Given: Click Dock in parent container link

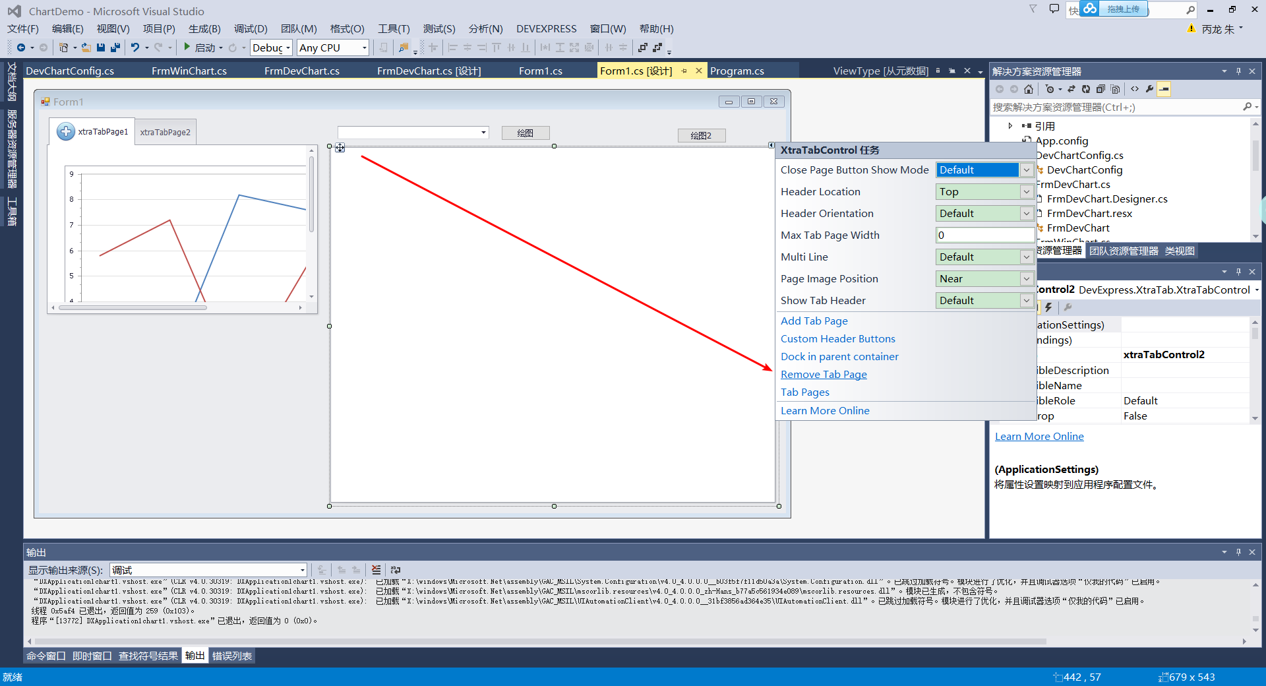Looking at the screenshot, I should (839, 357).
